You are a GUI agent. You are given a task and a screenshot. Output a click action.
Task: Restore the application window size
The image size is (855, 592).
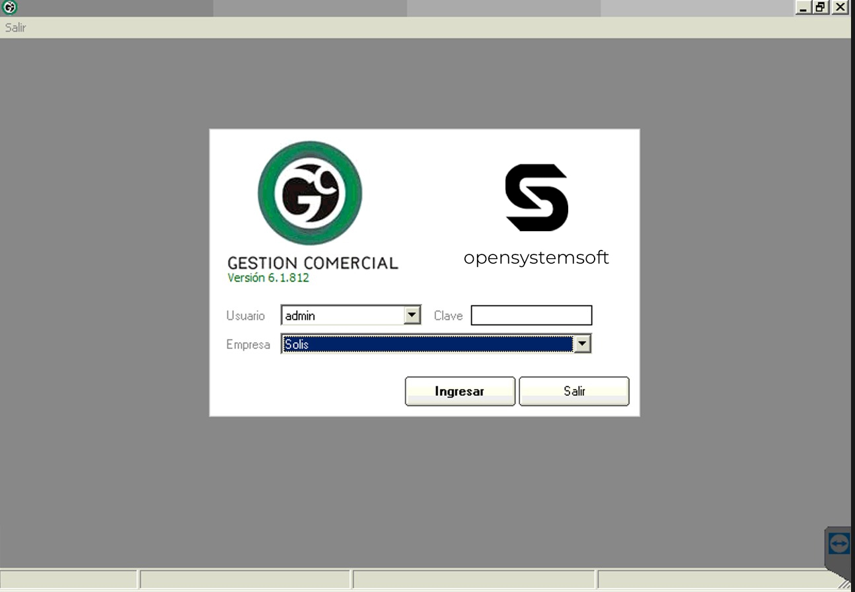[x=823, y=7]
